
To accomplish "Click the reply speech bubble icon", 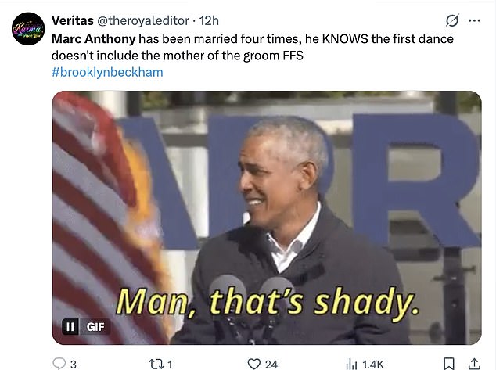I will tap(59, 363).
